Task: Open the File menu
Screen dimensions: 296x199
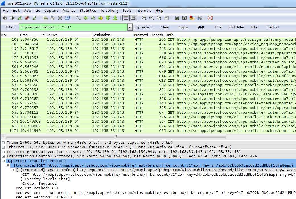Action: pos(5,10)
